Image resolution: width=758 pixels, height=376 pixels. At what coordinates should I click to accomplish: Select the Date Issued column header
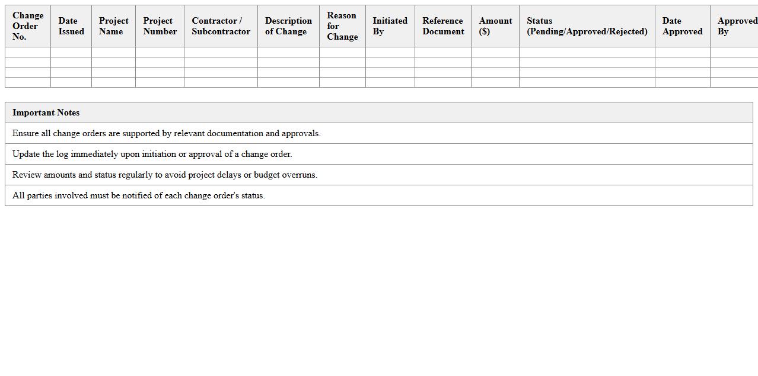tap(71, 26)
